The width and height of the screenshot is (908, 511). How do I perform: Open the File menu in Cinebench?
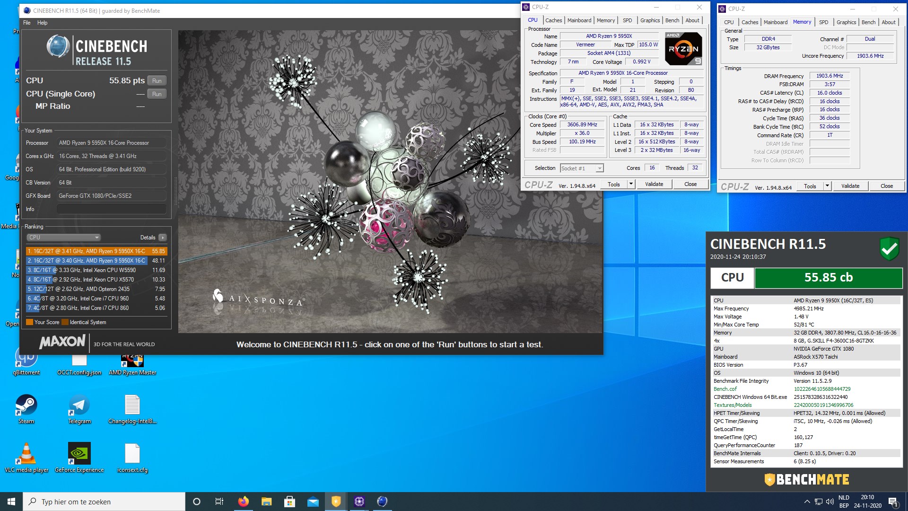click(x=27, y=23)
